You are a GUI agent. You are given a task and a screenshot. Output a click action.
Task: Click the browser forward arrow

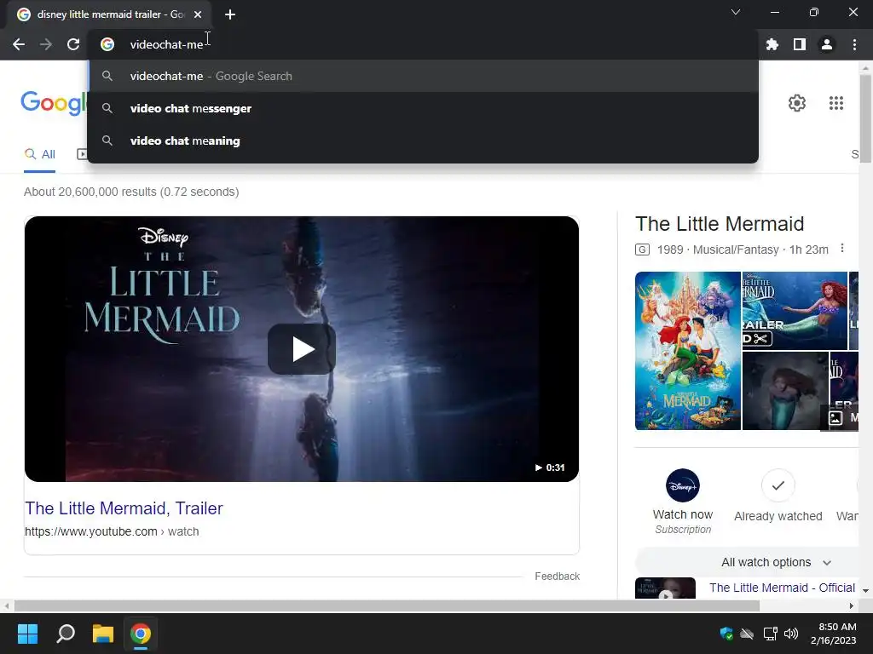point(46,44)
